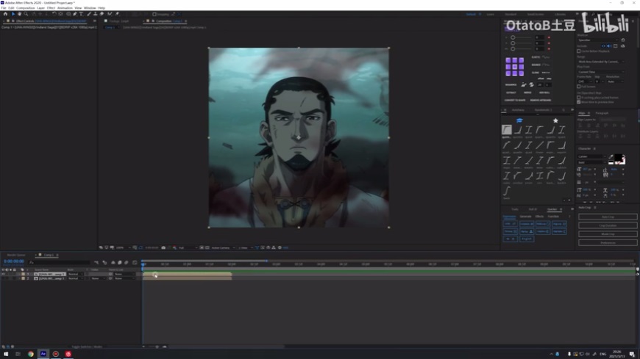Viewport: 640px width, 359px height.
Task: Click the EXTRACT button
Action: [x=511, y=93]
